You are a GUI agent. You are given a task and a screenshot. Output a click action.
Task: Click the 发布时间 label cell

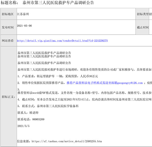click(x=9, y=27)
